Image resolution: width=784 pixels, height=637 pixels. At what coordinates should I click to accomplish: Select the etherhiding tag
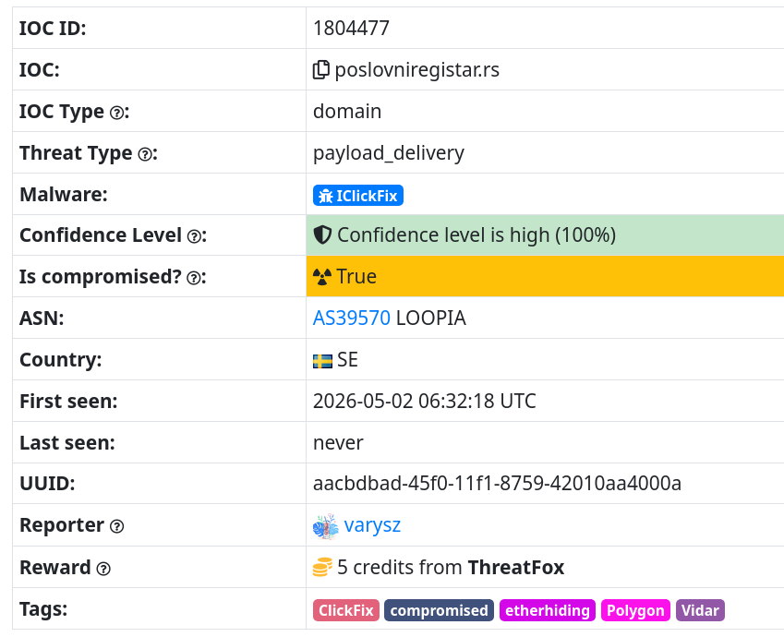[x=548, y=610]
